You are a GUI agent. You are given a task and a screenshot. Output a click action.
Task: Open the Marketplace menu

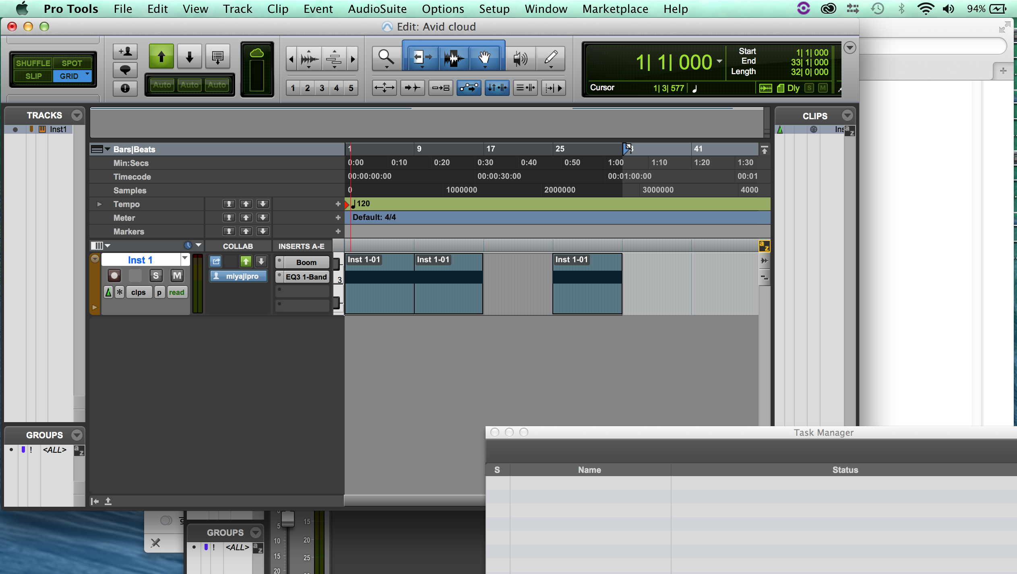615,8
